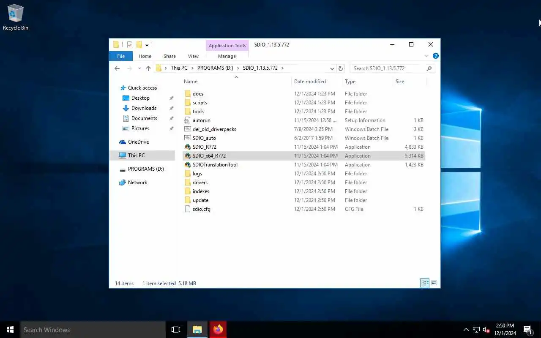Select the autorun setup information file icon

(188, 120)
